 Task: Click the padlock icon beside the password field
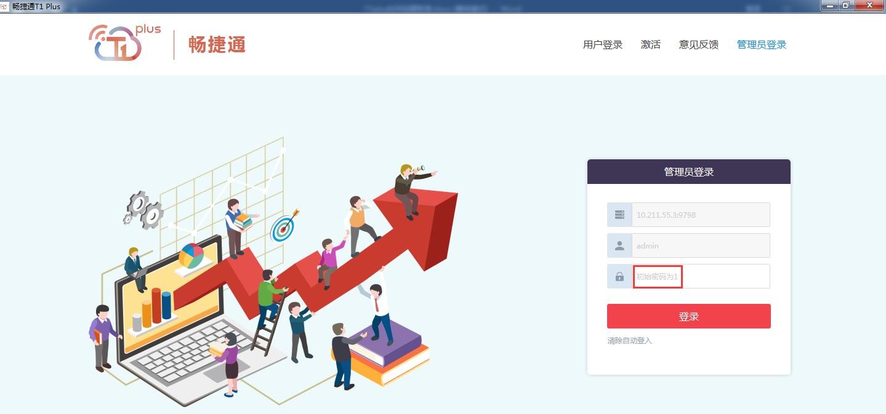coord(619,276)
